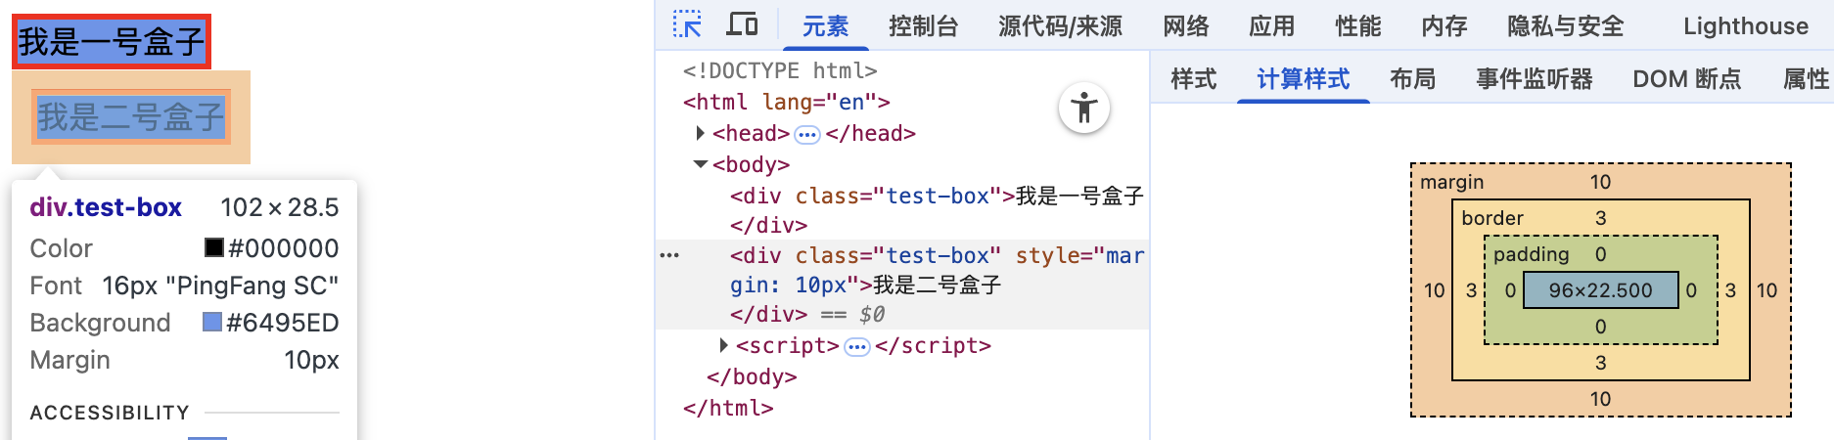
Task: Click the floating accessibility icon button
Action: (1083, 108)
